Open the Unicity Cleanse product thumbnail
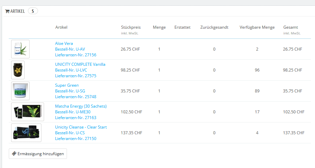Screen dimensions: 315x168 click(x=26, y=133)
